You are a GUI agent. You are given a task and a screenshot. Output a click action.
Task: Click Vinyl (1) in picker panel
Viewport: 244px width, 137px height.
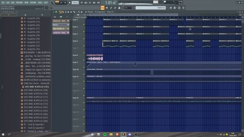click(61, 25)
